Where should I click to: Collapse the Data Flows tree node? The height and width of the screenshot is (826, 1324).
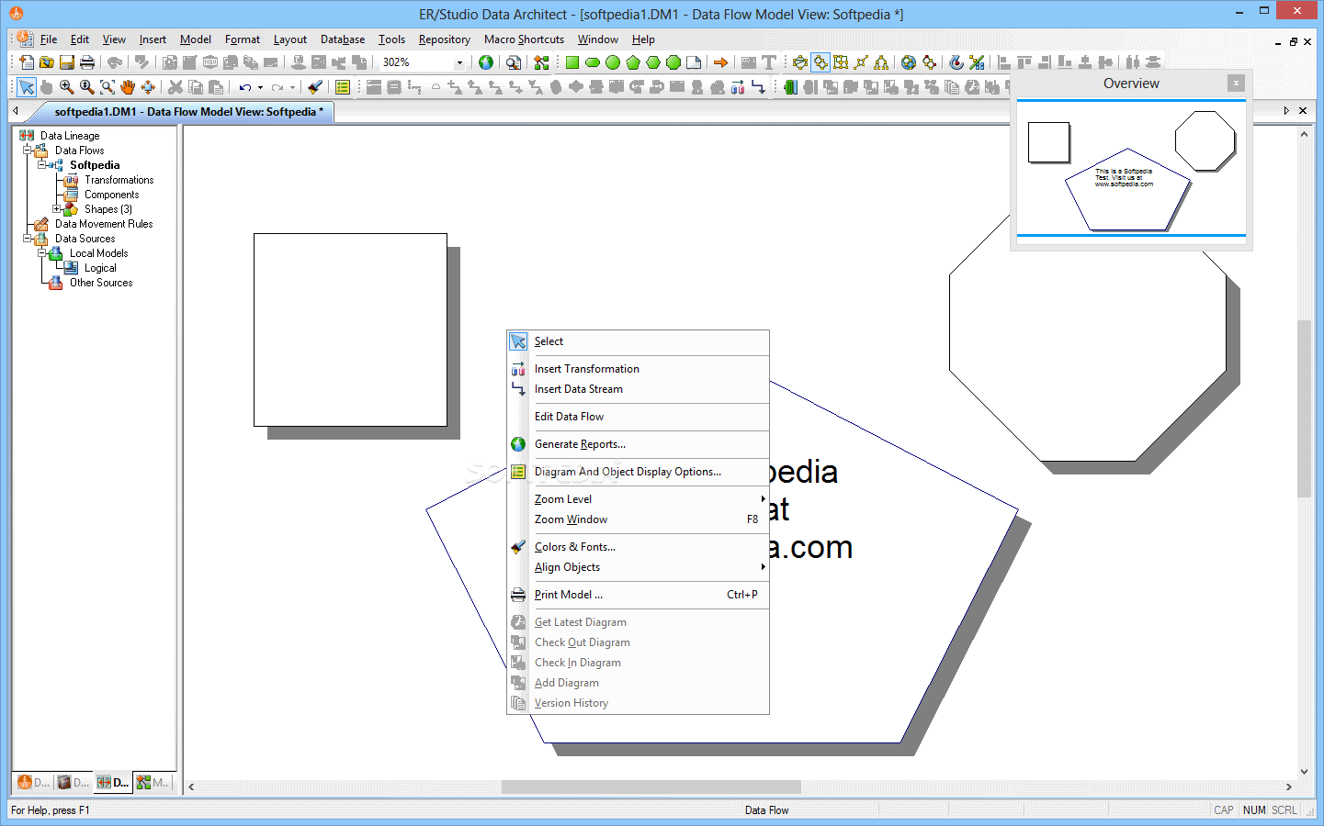coord(28,151)
